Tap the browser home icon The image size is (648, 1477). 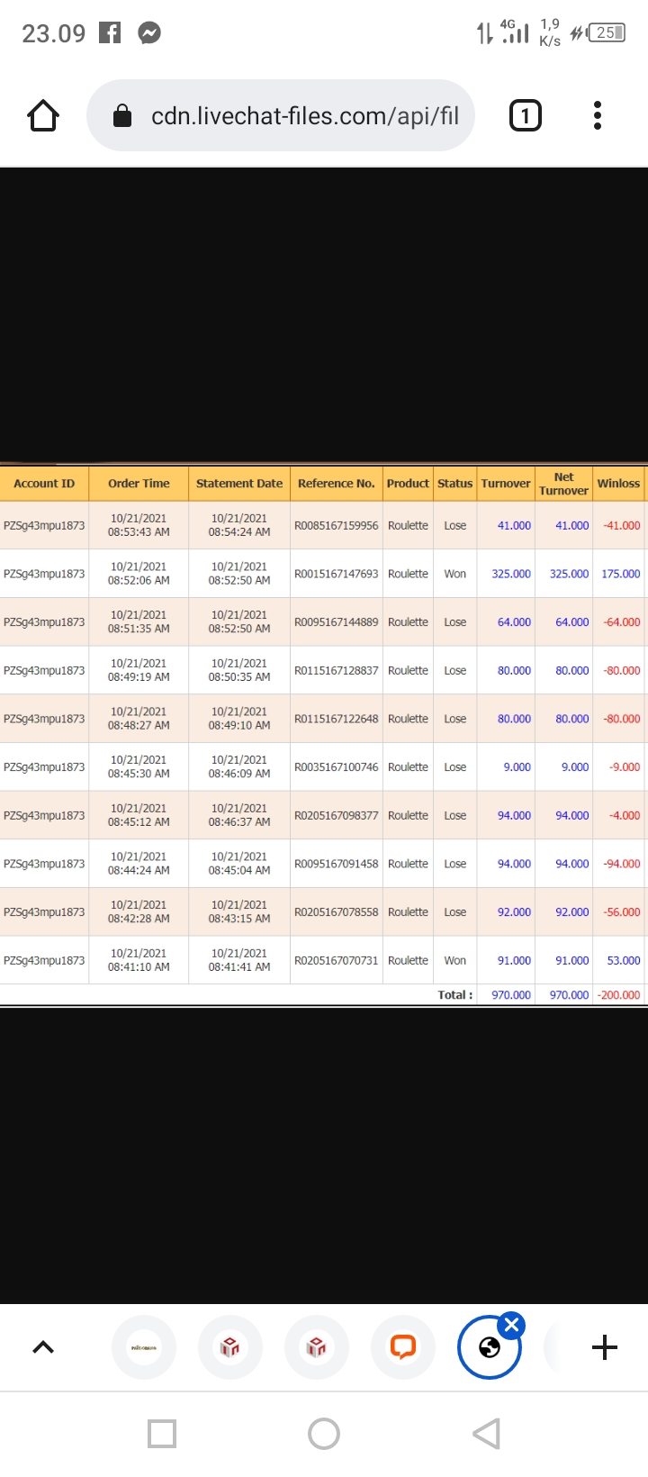pyautogui.click(x=43, y=116)
